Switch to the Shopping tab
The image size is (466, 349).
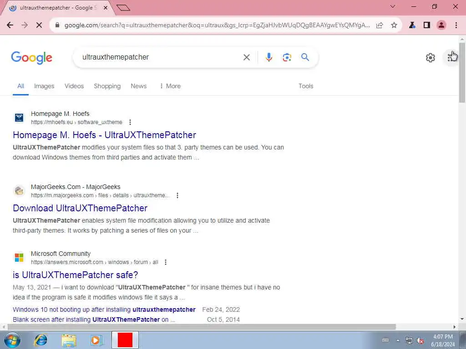click(107, 86)
